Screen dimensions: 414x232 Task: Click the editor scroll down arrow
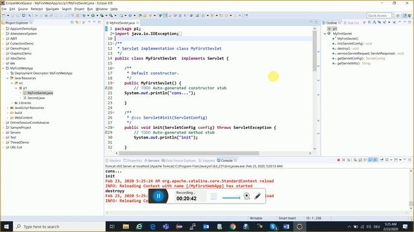tap(314, 149)
